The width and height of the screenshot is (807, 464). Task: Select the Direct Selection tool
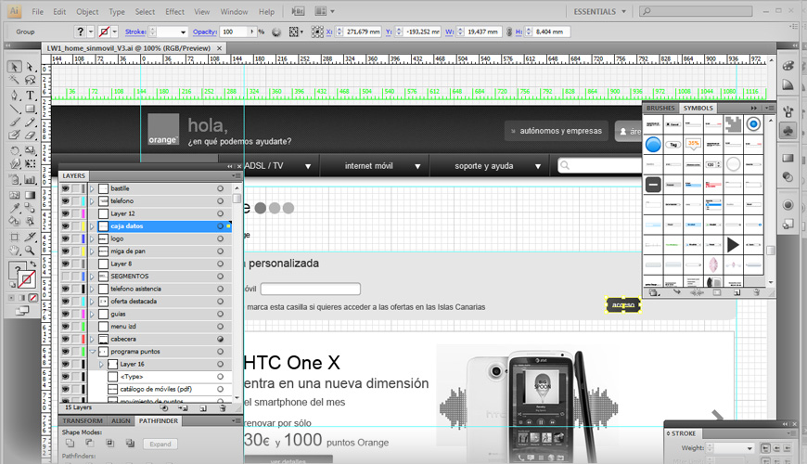point(30,67)
